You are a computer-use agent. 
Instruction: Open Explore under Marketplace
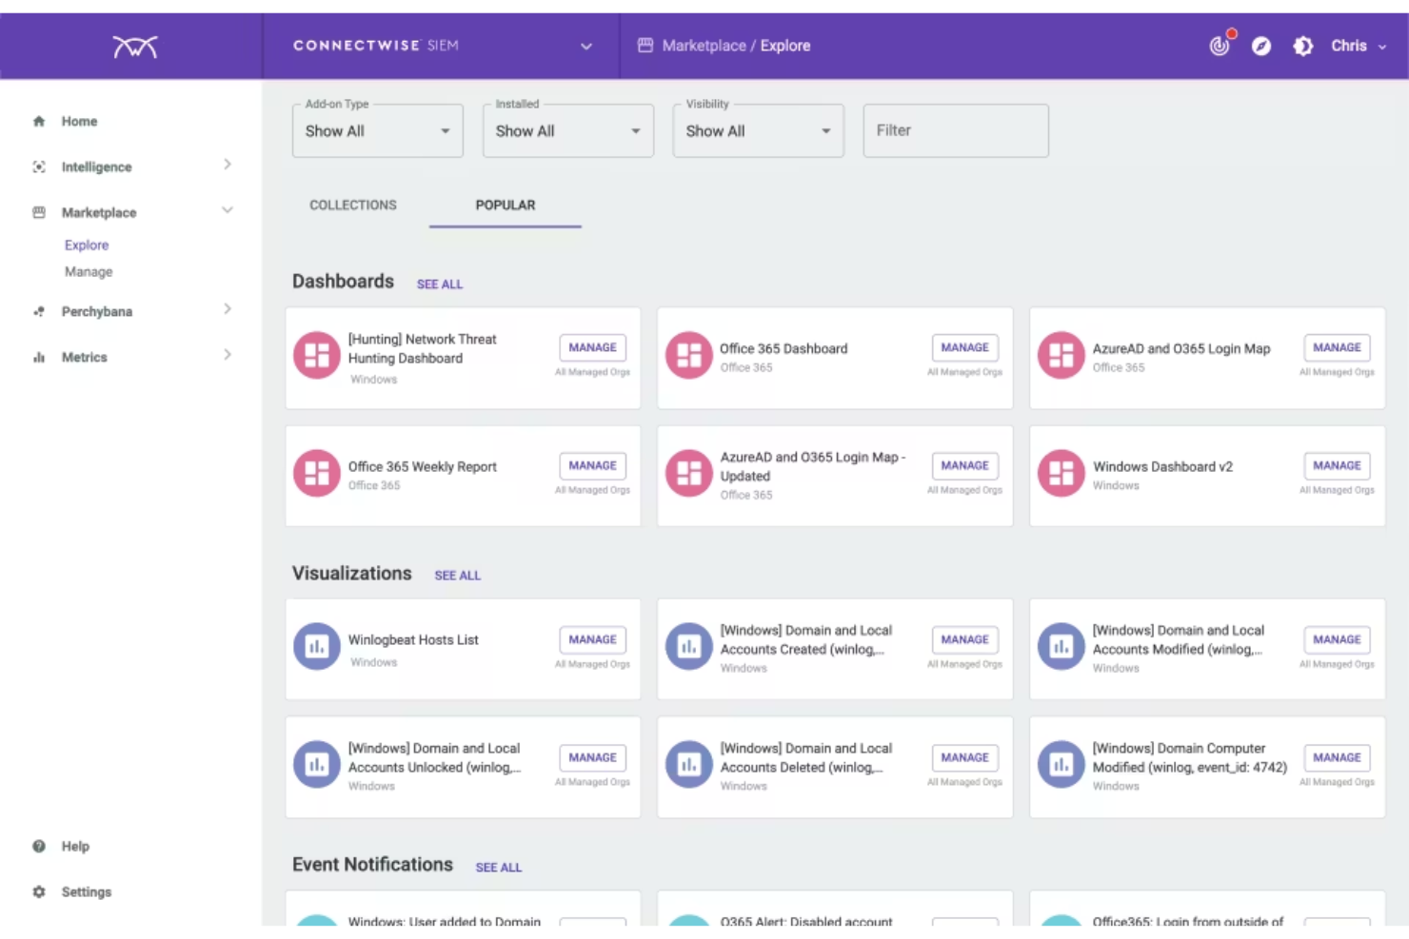pos(87,245)
